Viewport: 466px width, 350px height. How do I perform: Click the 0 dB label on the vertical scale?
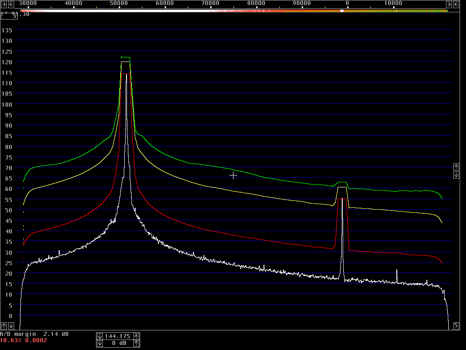(10, 316)
